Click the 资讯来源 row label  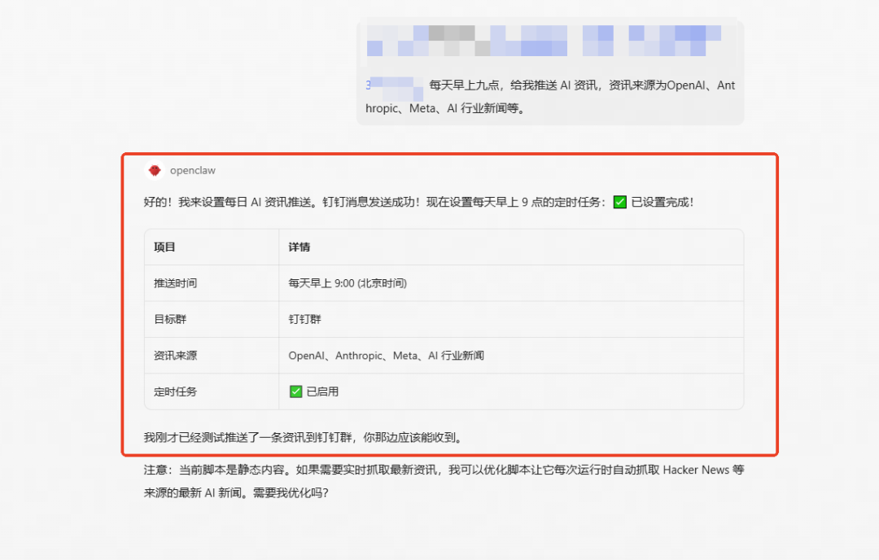(x=176, y=356)
